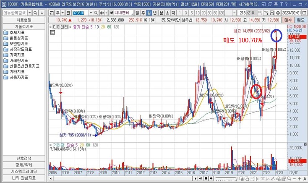Click the compare chart icon beside 218/218
Image resolution: width=308 pixels, height=183 pixels.
pos(260,13)
